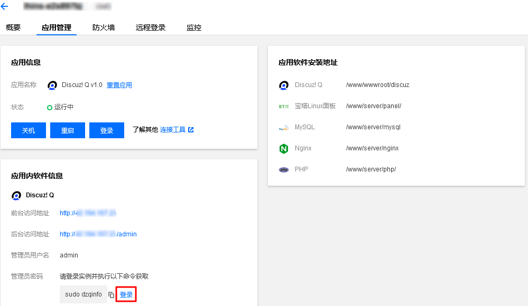Click the 运行中 status text
The image size is (528, 306).
(64, 107)
